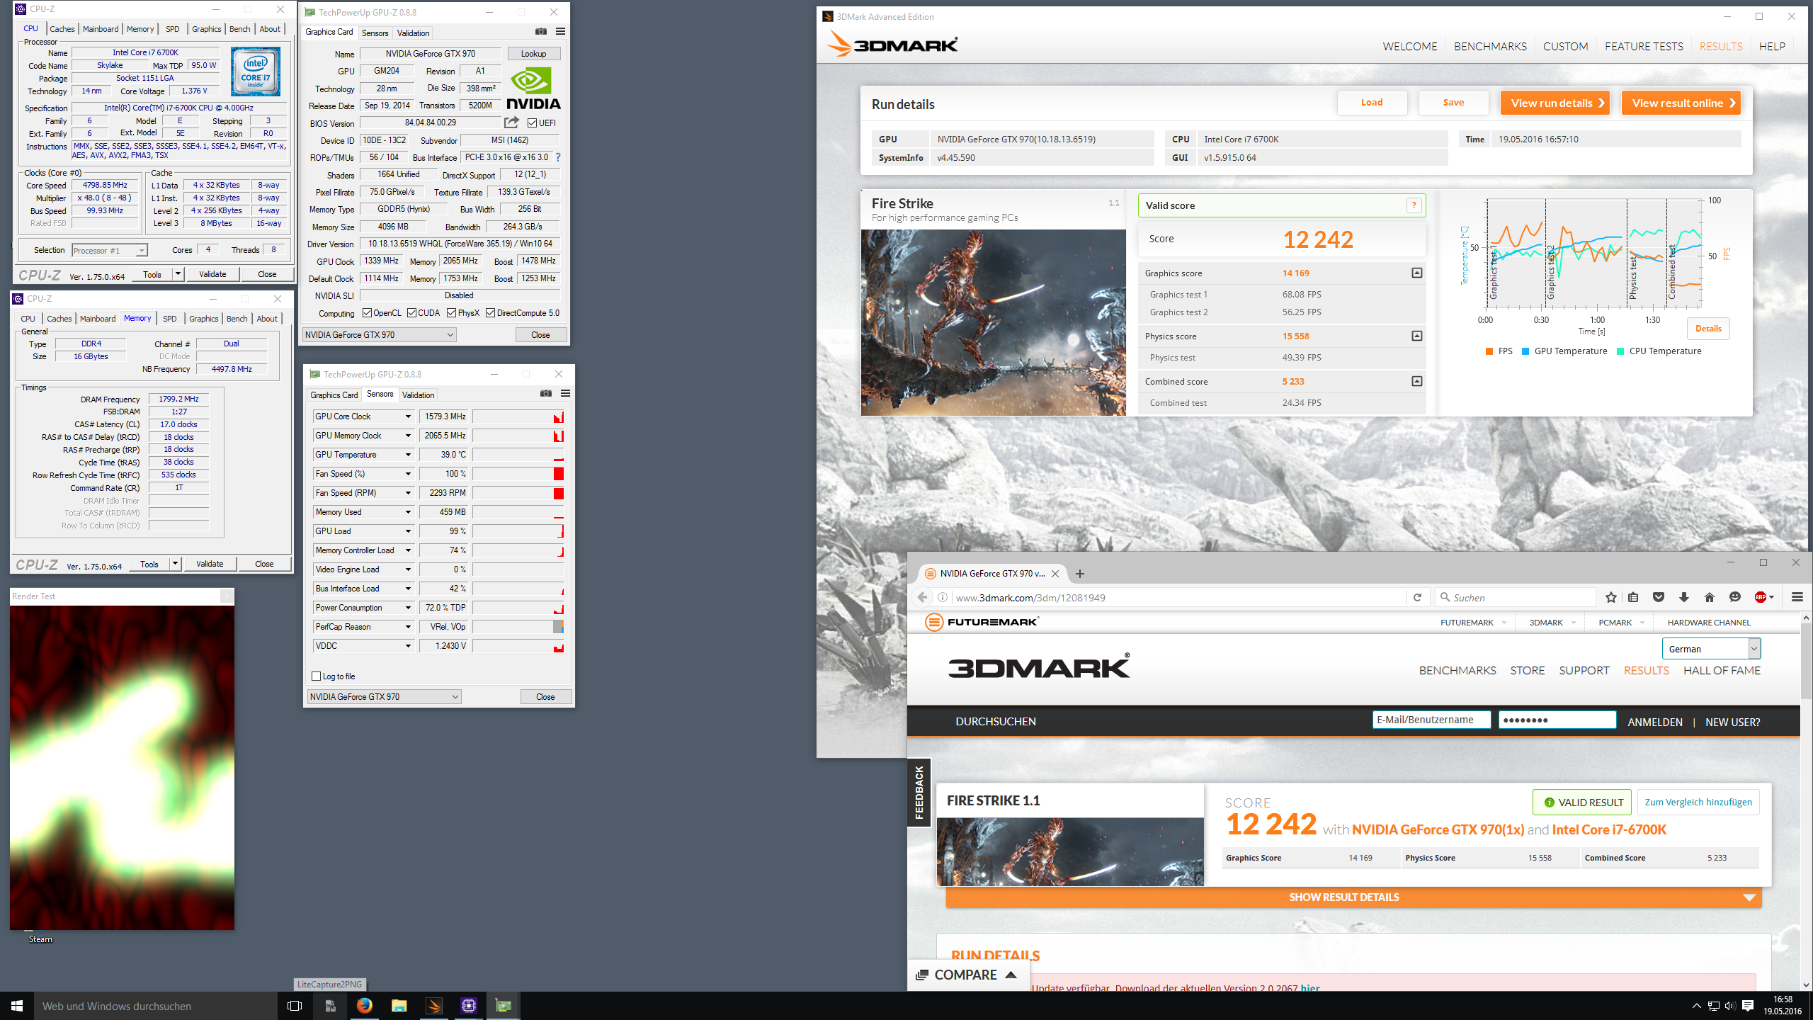
Task: Open the hamburger menu in GPU-Z Sensors window
Action: tap(565, 393)
